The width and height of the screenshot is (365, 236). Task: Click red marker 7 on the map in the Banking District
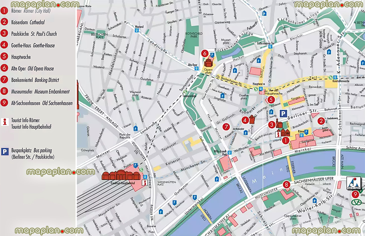point(226,127)
